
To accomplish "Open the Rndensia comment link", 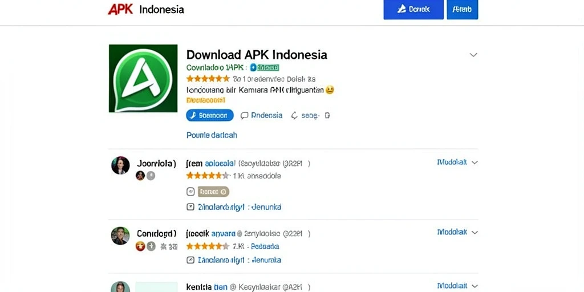I will (x=267, y=115).
